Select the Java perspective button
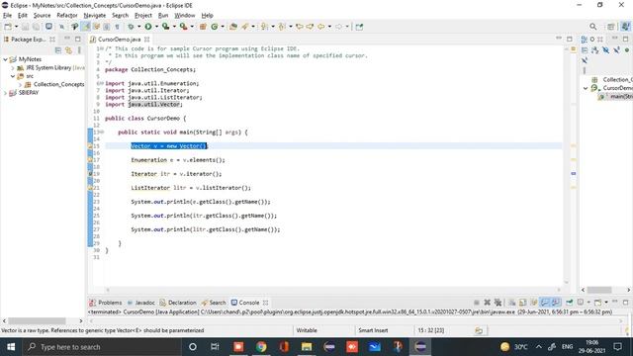This screenshot has height=356, width=633. pyautogui.click(x=625, y=27)
